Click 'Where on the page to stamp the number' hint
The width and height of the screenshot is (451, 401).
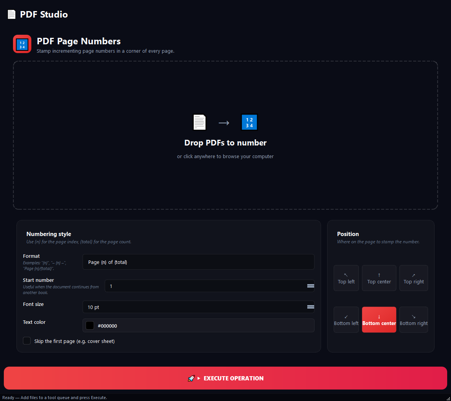378,242
